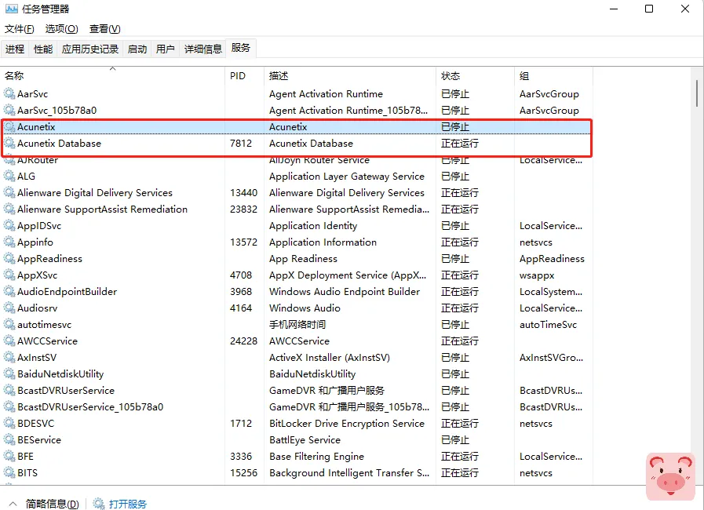Switch to the 详细信息 tab
The height and width of the screenshot is (510, 704).
[x=203, y=49]
